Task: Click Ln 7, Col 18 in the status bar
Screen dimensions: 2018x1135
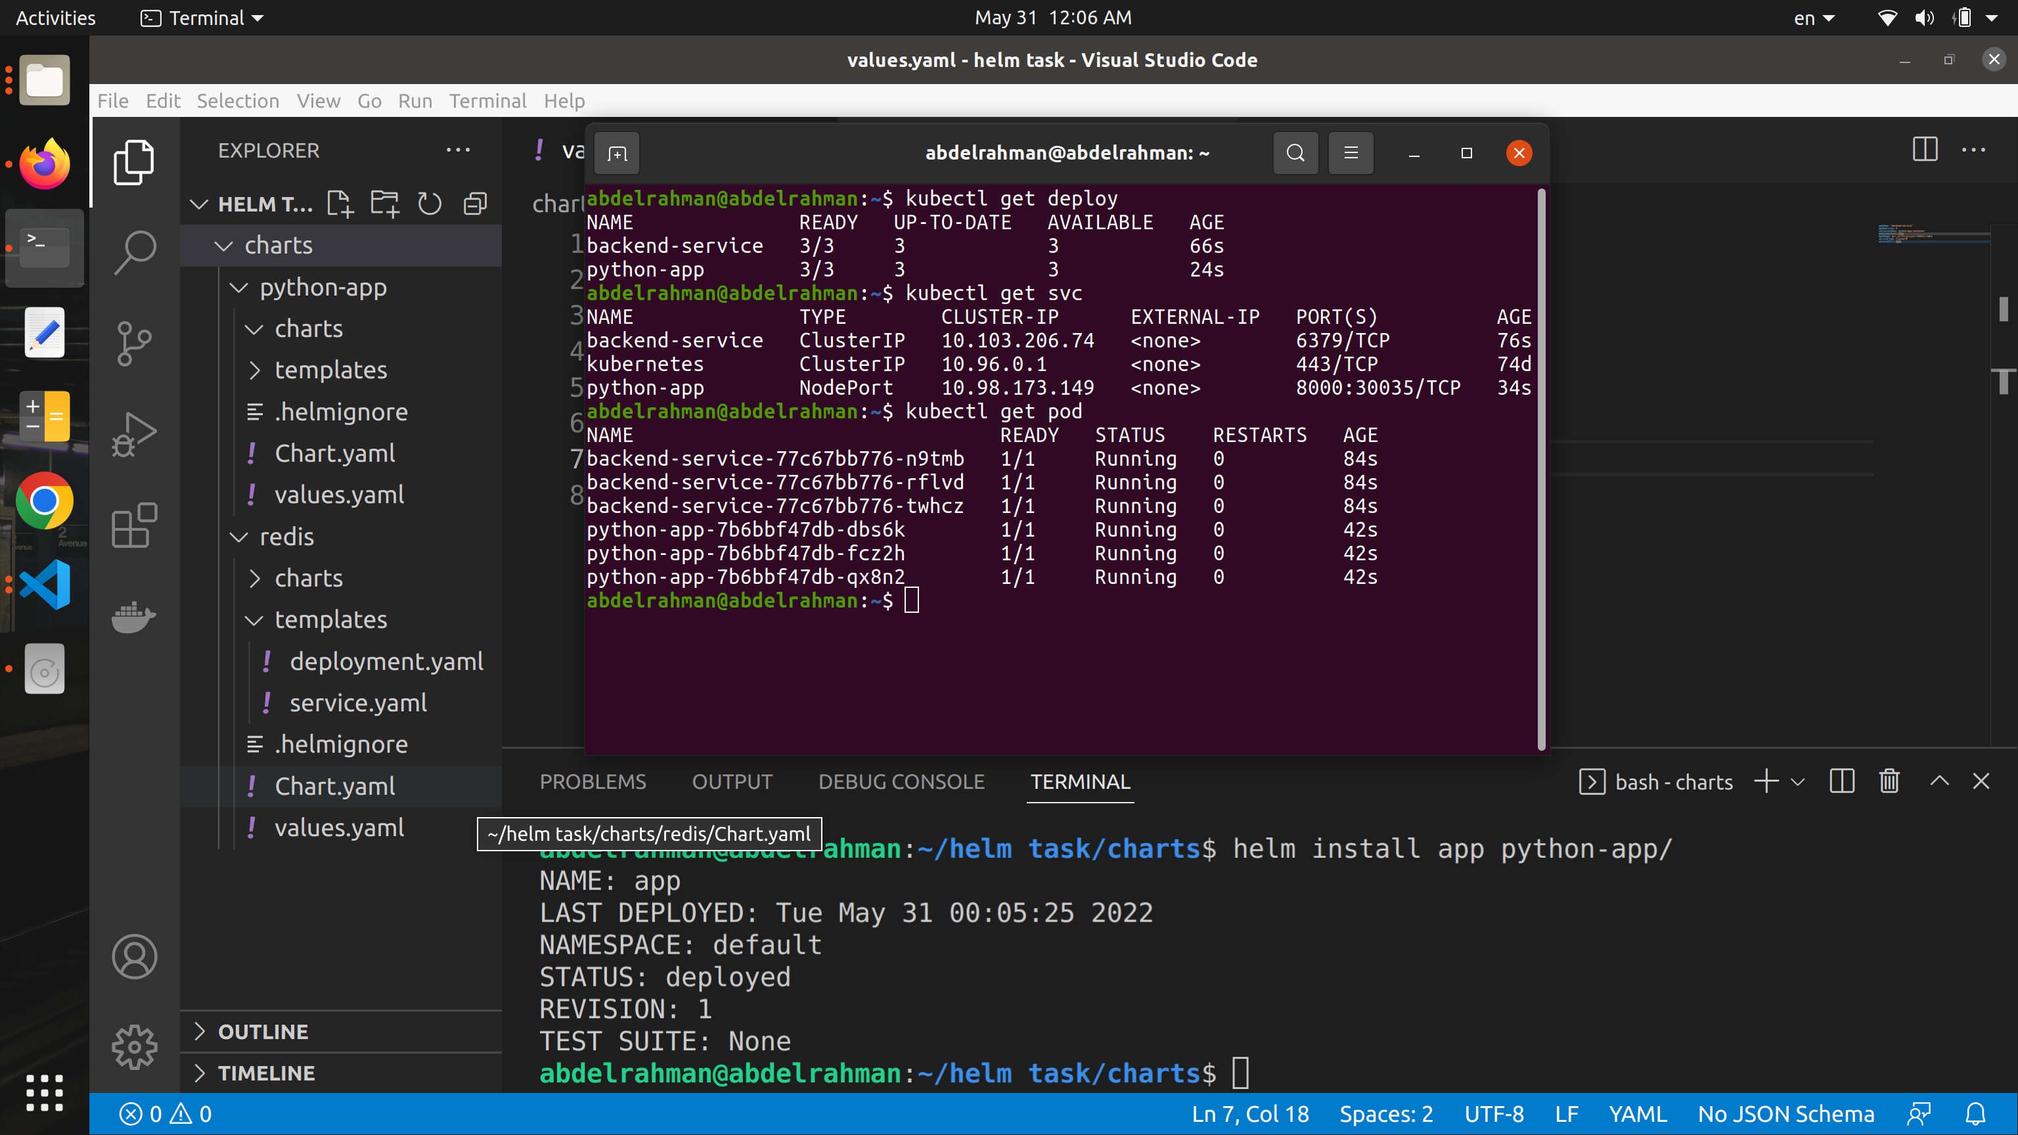Action: (x=1249, y=1113)
